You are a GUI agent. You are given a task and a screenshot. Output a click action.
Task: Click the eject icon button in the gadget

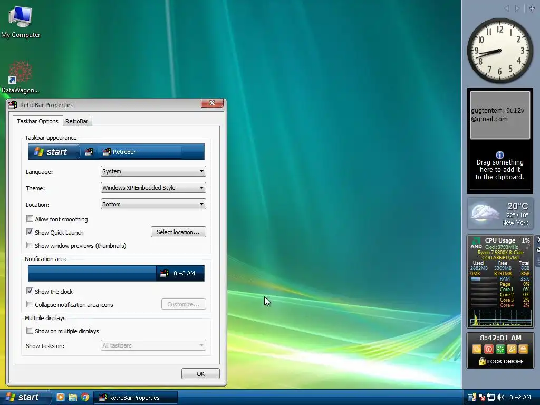(x=523, y=349)
